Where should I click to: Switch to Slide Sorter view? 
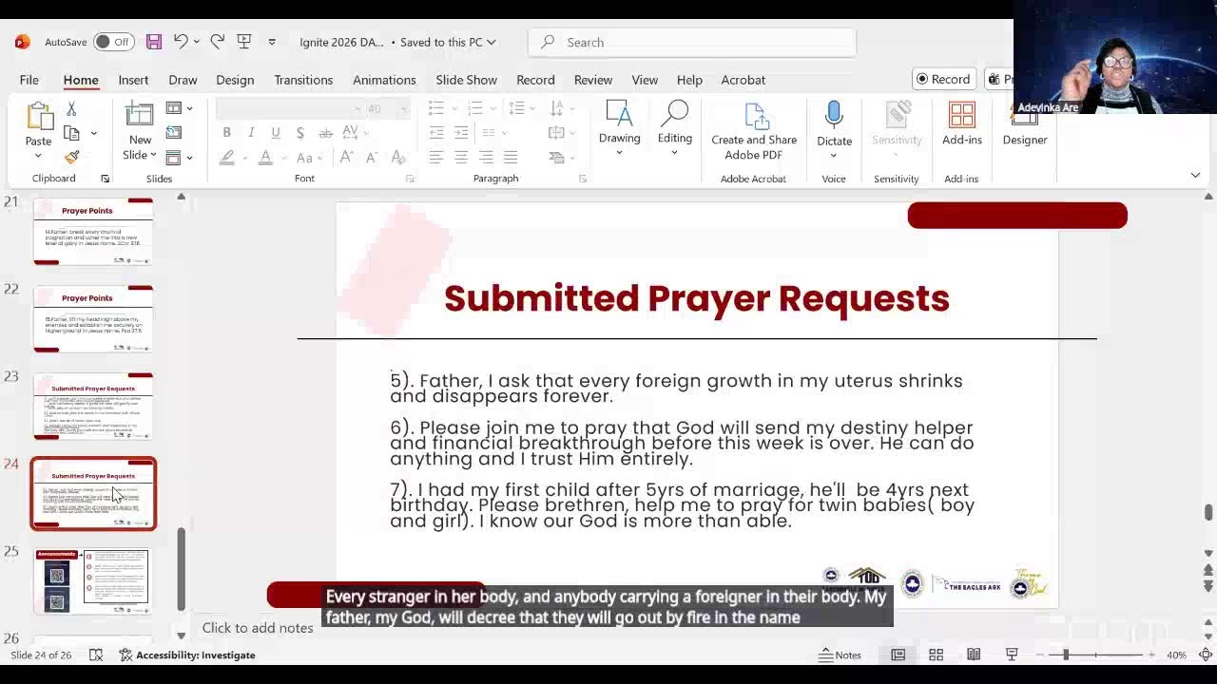[936, 655]
